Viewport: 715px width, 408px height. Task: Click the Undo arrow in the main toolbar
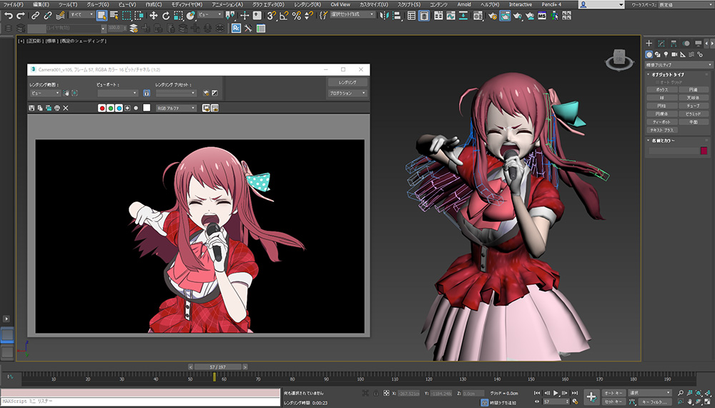coord(9,15)
